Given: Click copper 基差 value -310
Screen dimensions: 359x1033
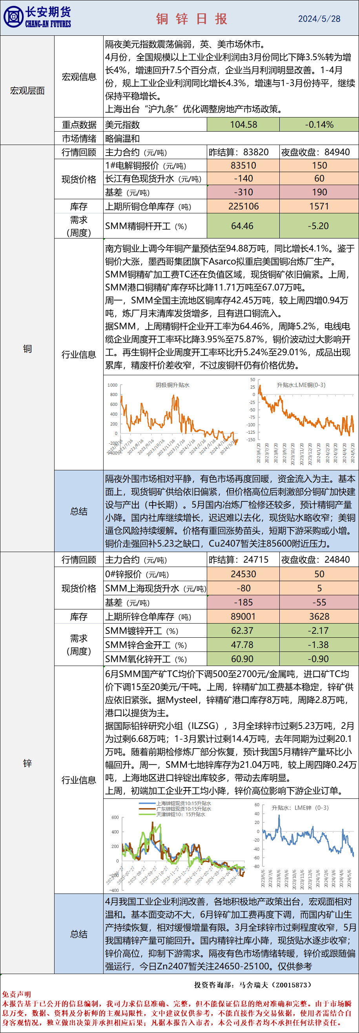Looking at the screenshot, I should [243, 192].
